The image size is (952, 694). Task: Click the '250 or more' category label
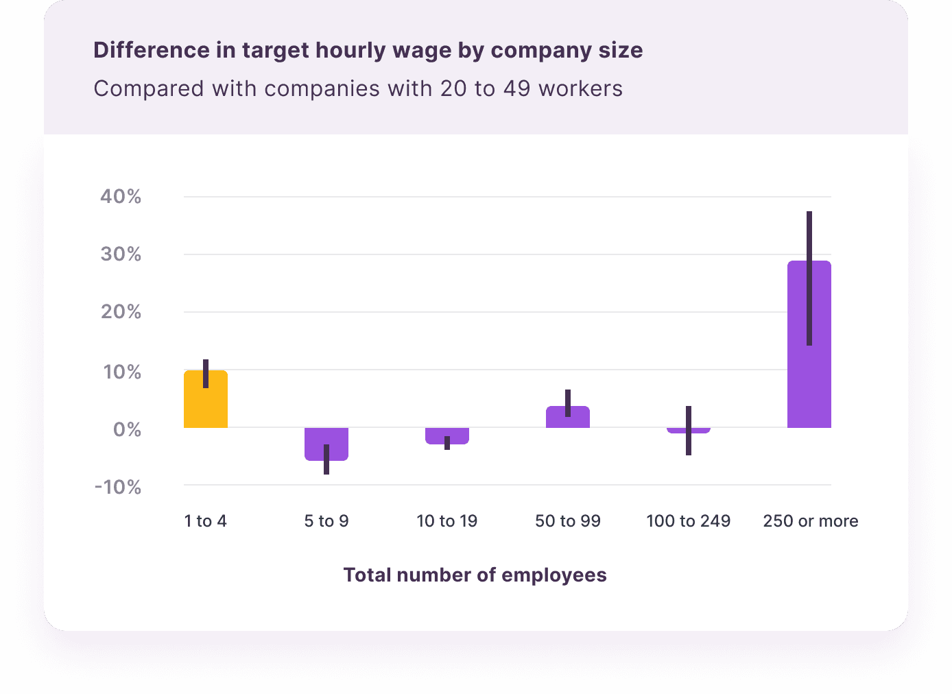[811, 521]
